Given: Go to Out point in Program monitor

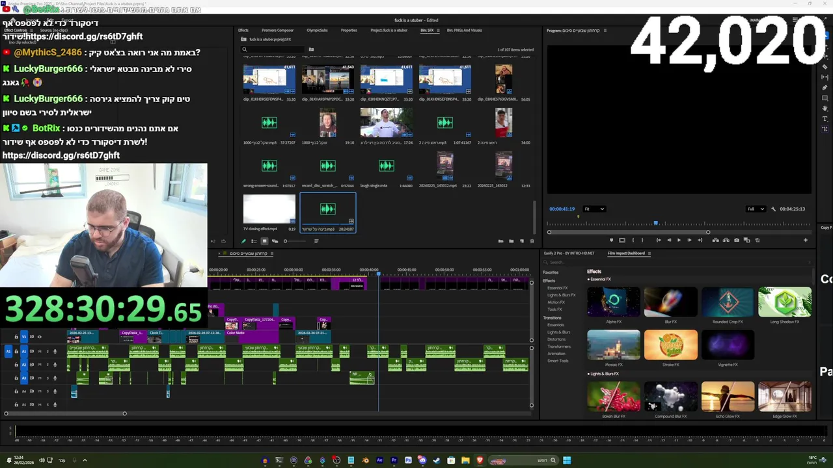Looking at the screenshot, I should pyautogui.click(x=700, y=240).
